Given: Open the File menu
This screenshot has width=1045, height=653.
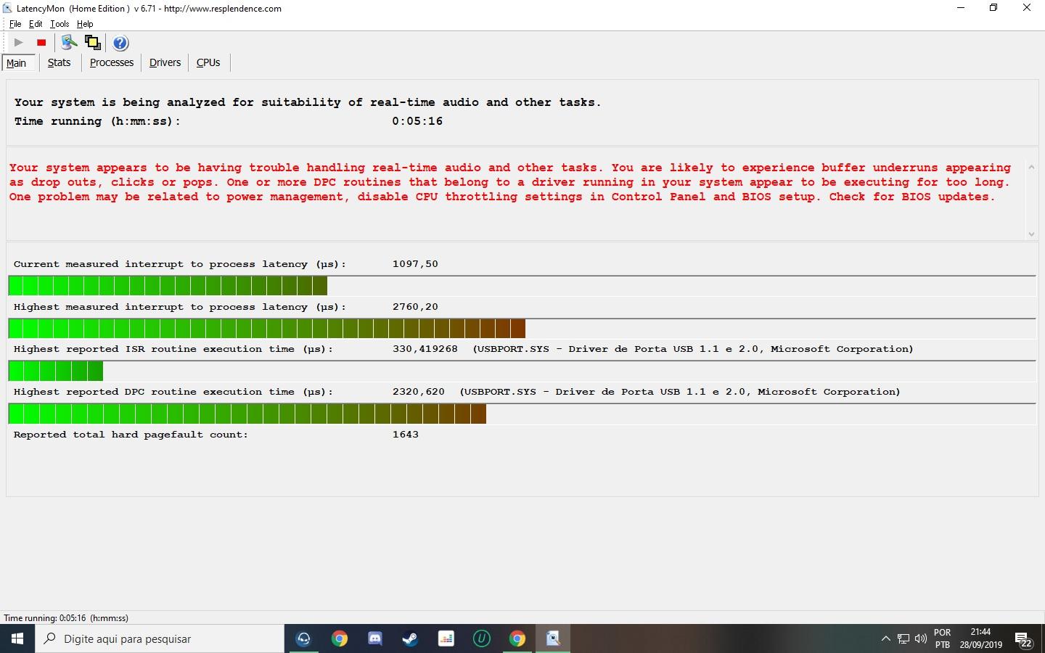Looking at the screenshot, I should [x=15, y=24].
